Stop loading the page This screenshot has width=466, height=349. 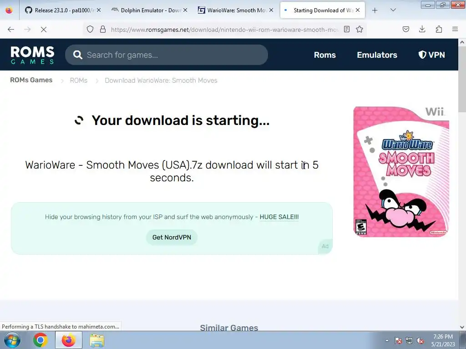[x=44, y=30]
